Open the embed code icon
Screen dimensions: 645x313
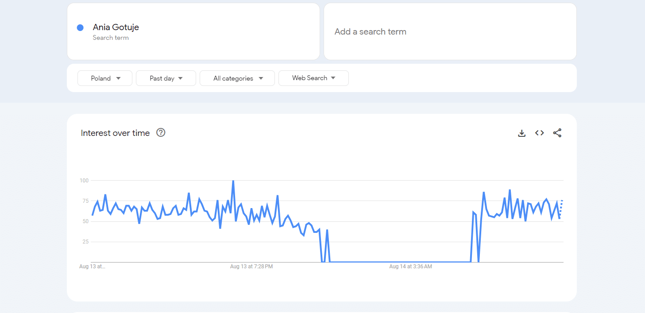click(x=539, y=133)
